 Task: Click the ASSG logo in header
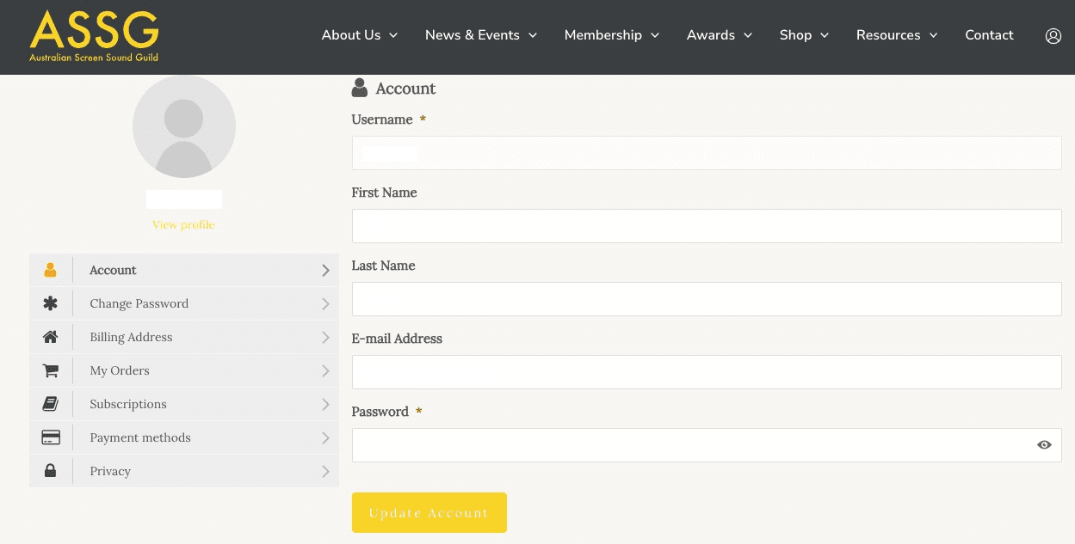[x=94, y=36]
